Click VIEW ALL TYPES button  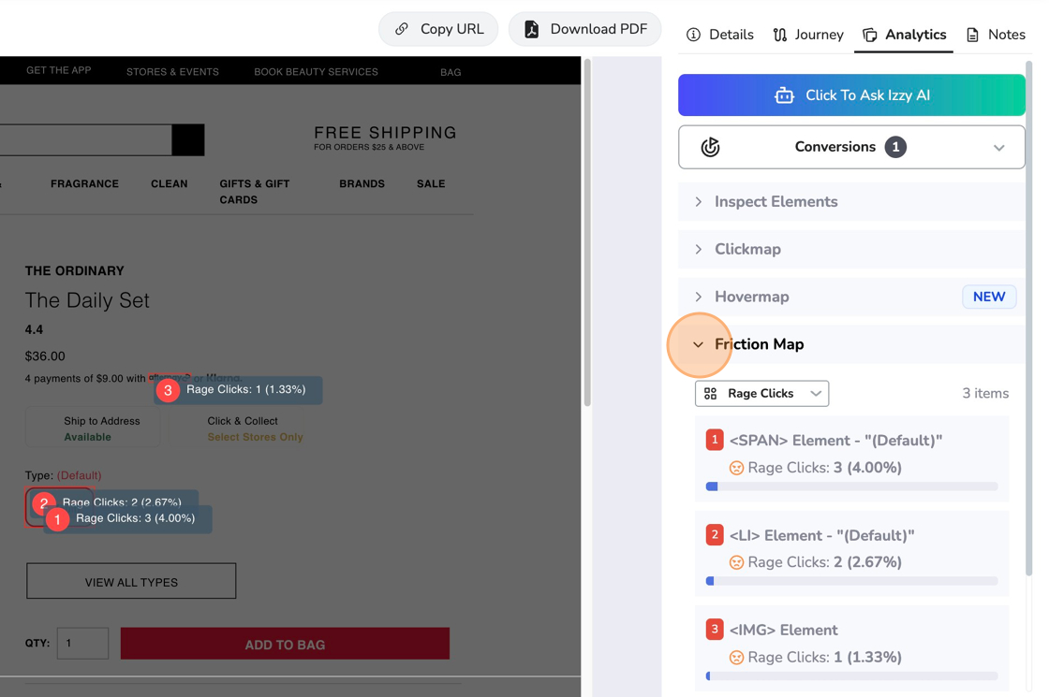coord(131,581)
